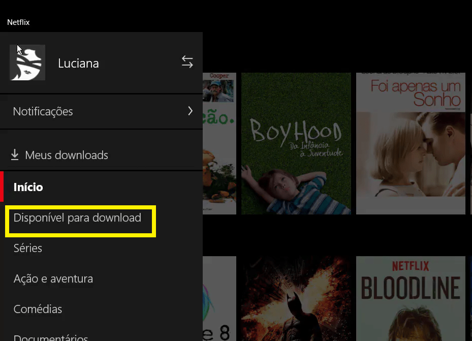Open the Foi apenas um Sonho poster
This screenshot has height=341, width=472.
tap(411, 143)
